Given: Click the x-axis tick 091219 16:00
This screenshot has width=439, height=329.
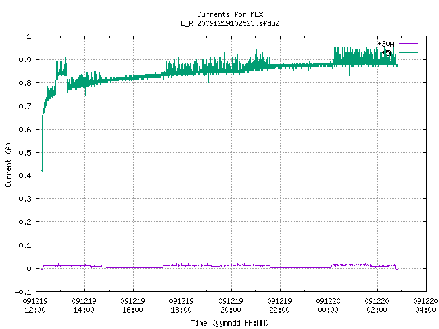Looking at the screenshot, I should (132, 306).
